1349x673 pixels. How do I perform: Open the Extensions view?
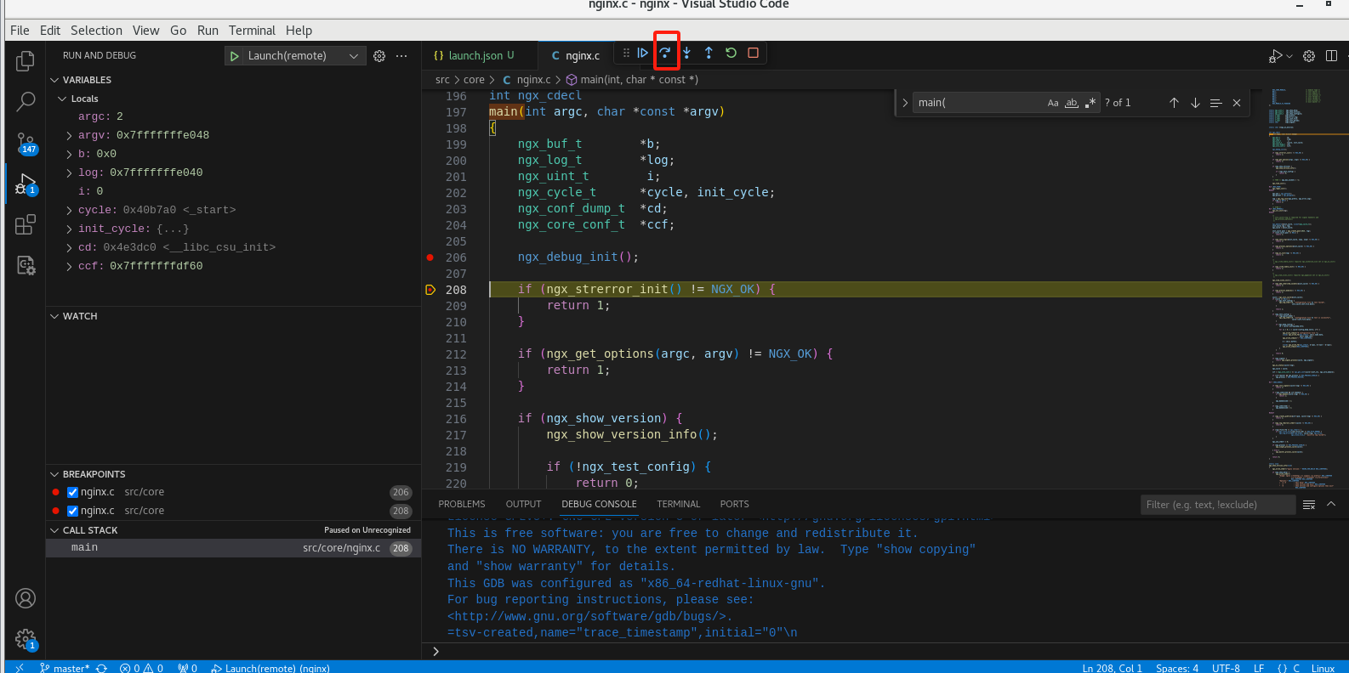point(26,224)
